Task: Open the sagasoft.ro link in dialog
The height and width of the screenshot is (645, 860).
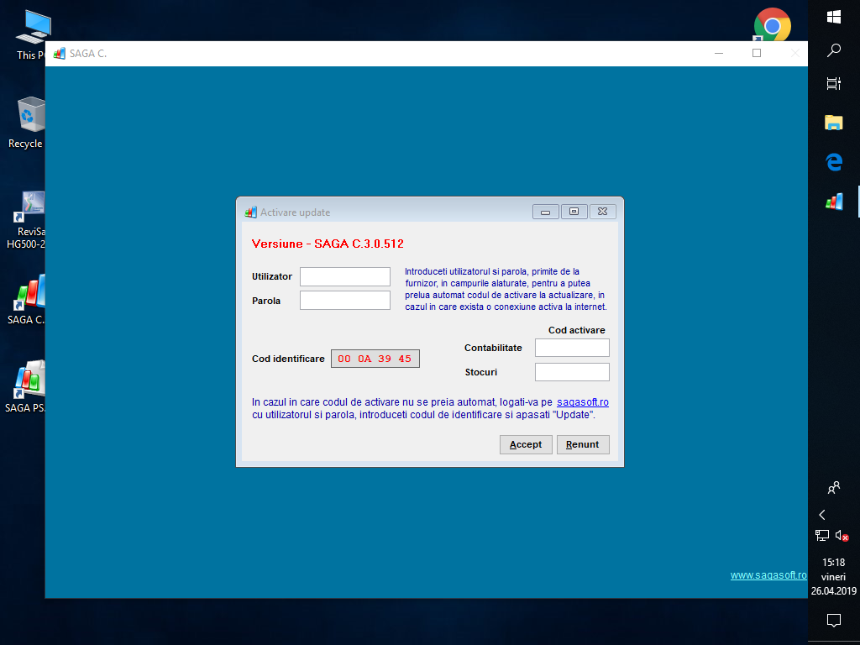Action: coord(583,402)
